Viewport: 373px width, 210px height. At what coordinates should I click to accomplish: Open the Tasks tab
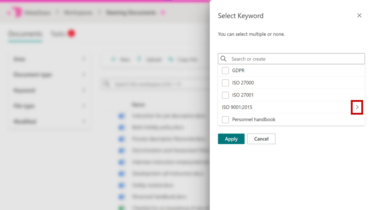[x=58, y=34]
